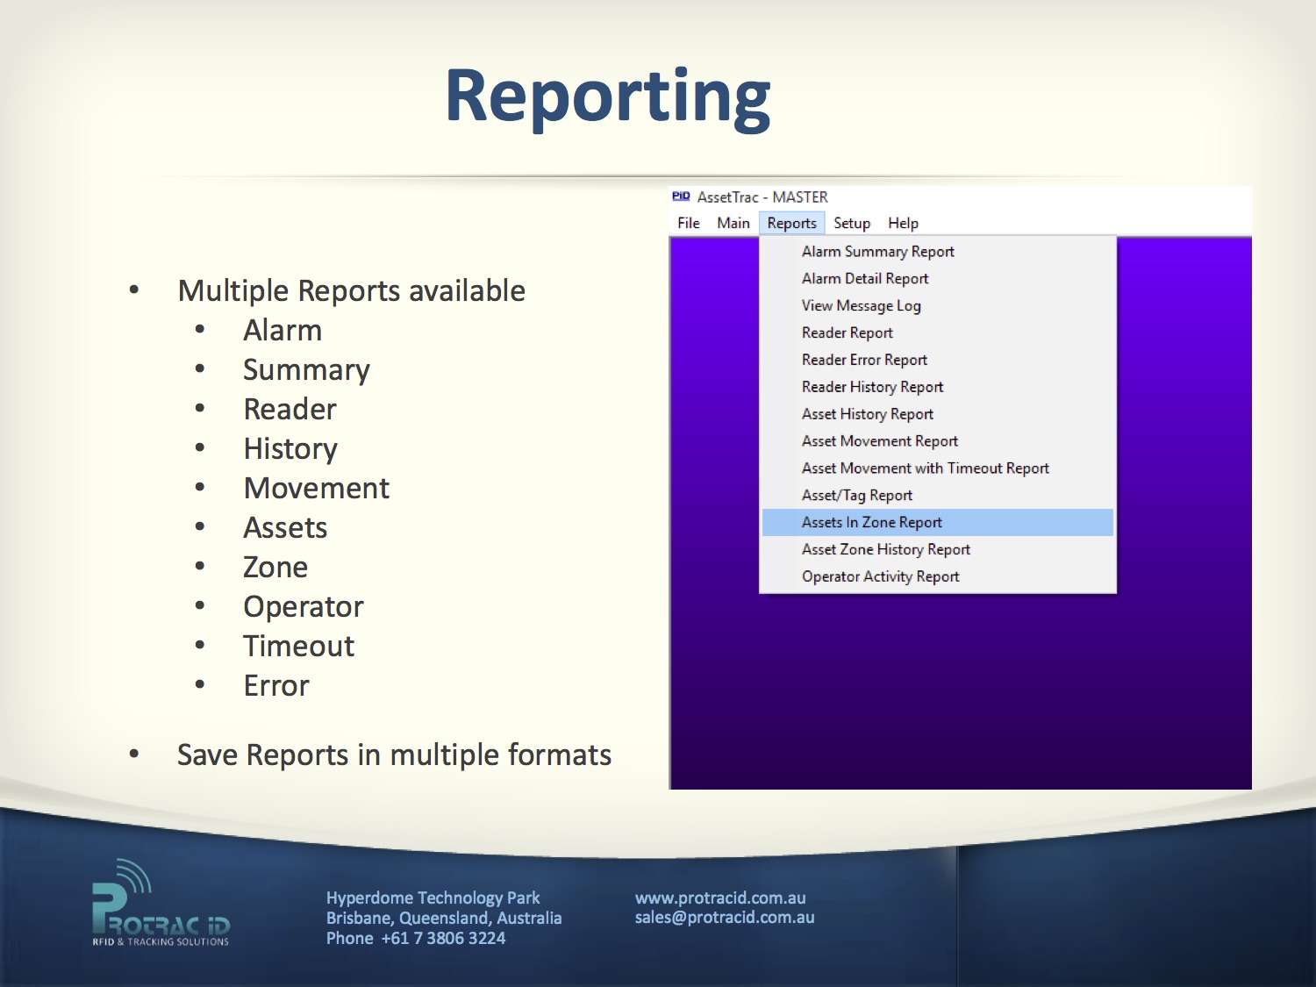Viewport: 1316px width, 987px height.
Task: Click the Reports menu
Action: (791, 224)
